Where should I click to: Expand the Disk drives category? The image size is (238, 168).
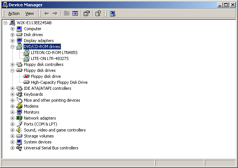click(x=12, y=35)
